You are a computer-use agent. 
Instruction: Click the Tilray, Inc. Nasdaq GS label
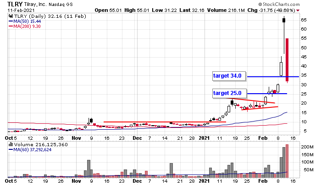[48, 4]
